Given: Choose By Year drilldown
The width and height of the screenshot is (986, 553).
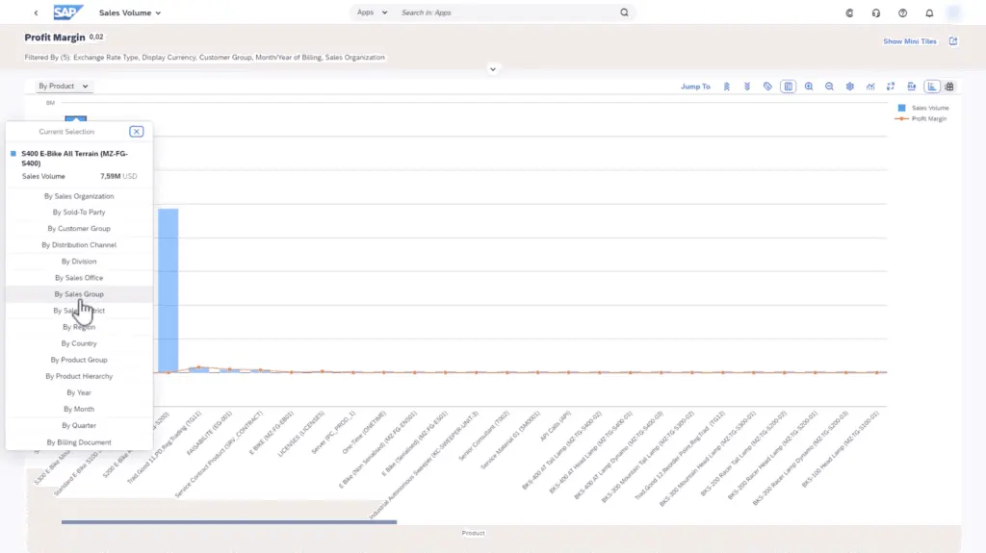Looking at the screenshot, I should pyautogui.click(x=79, y=392).
